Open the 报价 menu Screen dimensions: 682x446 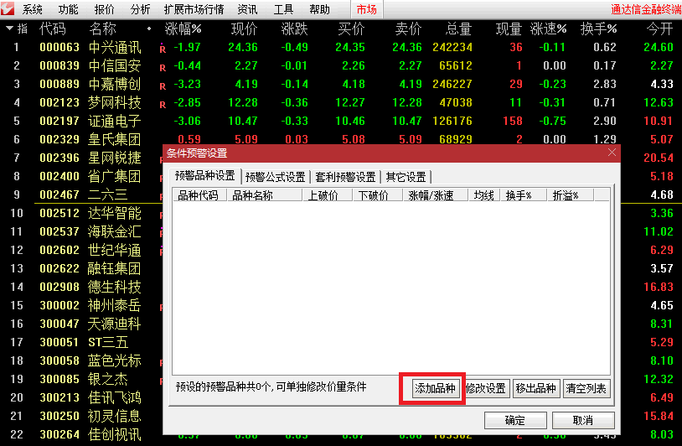pos(105,9)
